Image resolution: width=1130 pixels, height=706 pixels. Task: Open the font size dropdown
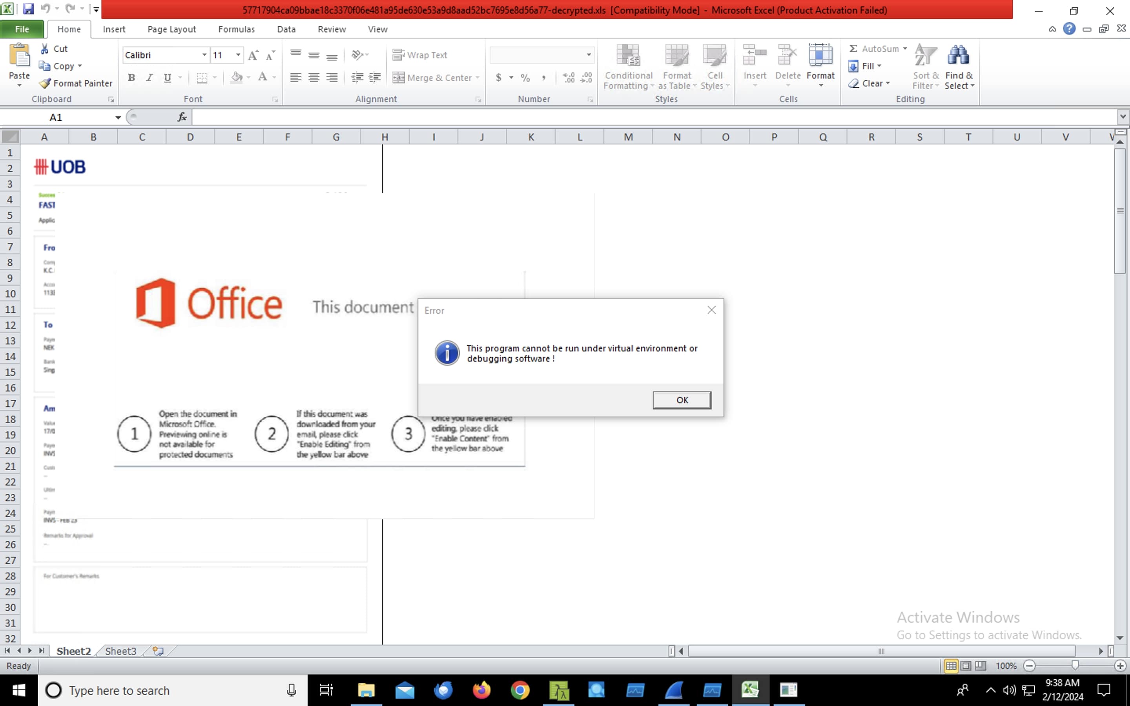[238, 55]
